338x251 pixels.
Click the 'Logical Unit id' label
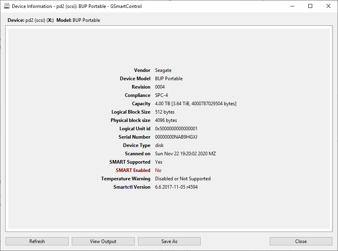tap(135, 129)
